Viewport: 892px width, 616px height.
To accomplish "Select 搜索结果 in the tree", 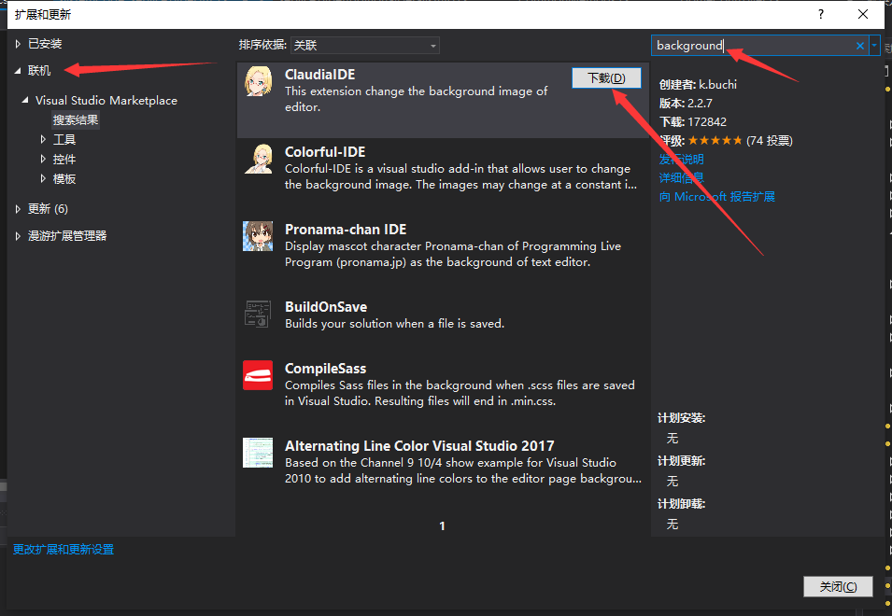I will pyautogui.click(x=76, y=119).
